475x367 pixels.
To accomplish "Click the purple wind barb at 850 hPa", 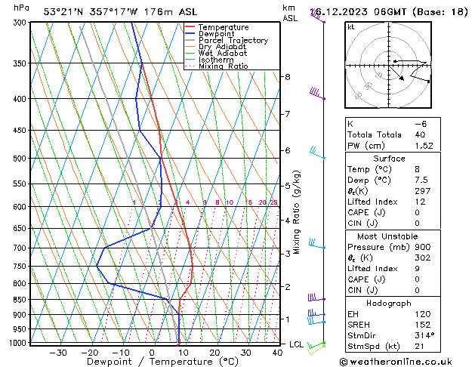I will click(316, 298).
